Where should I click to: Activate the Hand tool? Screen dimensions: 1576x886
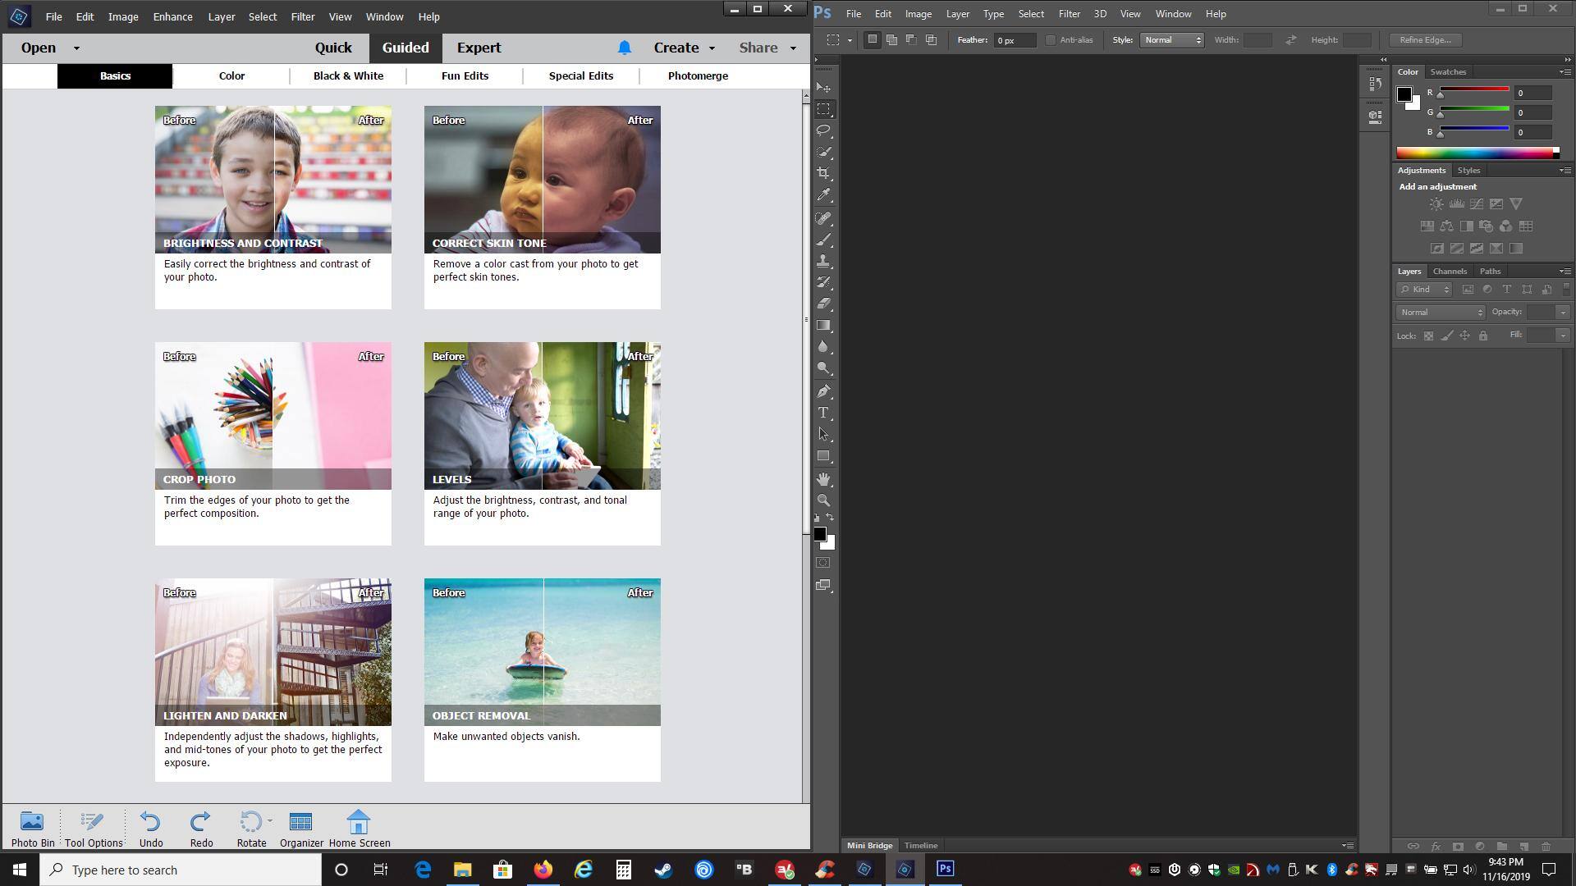[824, 478]
